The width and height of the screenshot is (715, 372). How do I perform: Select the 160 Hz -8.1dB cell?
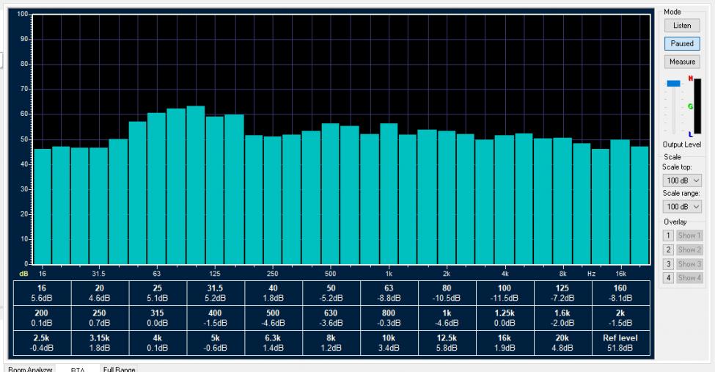pos(620,293)
